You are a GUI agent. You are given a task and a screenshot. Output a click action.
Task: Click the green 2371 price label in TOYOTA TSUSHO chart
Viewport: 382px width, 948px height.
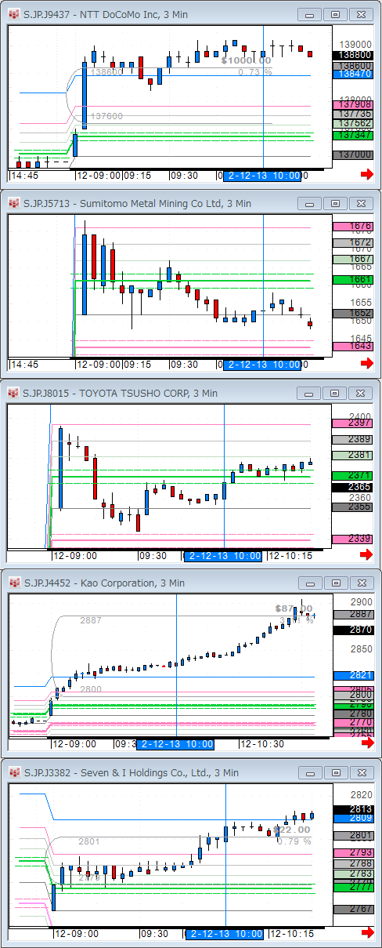tap(353, 476)
